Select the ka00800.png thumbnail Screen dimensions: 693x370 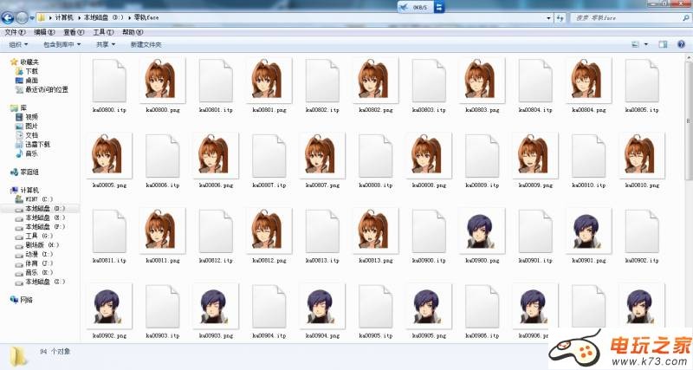point(164,82)
